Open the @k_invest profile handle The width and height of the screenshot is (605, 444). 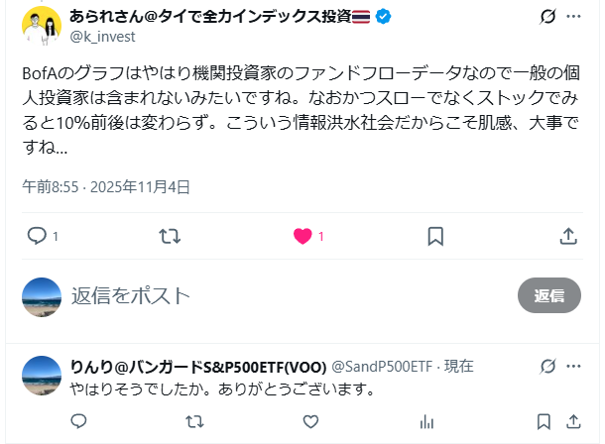point(102,37)
